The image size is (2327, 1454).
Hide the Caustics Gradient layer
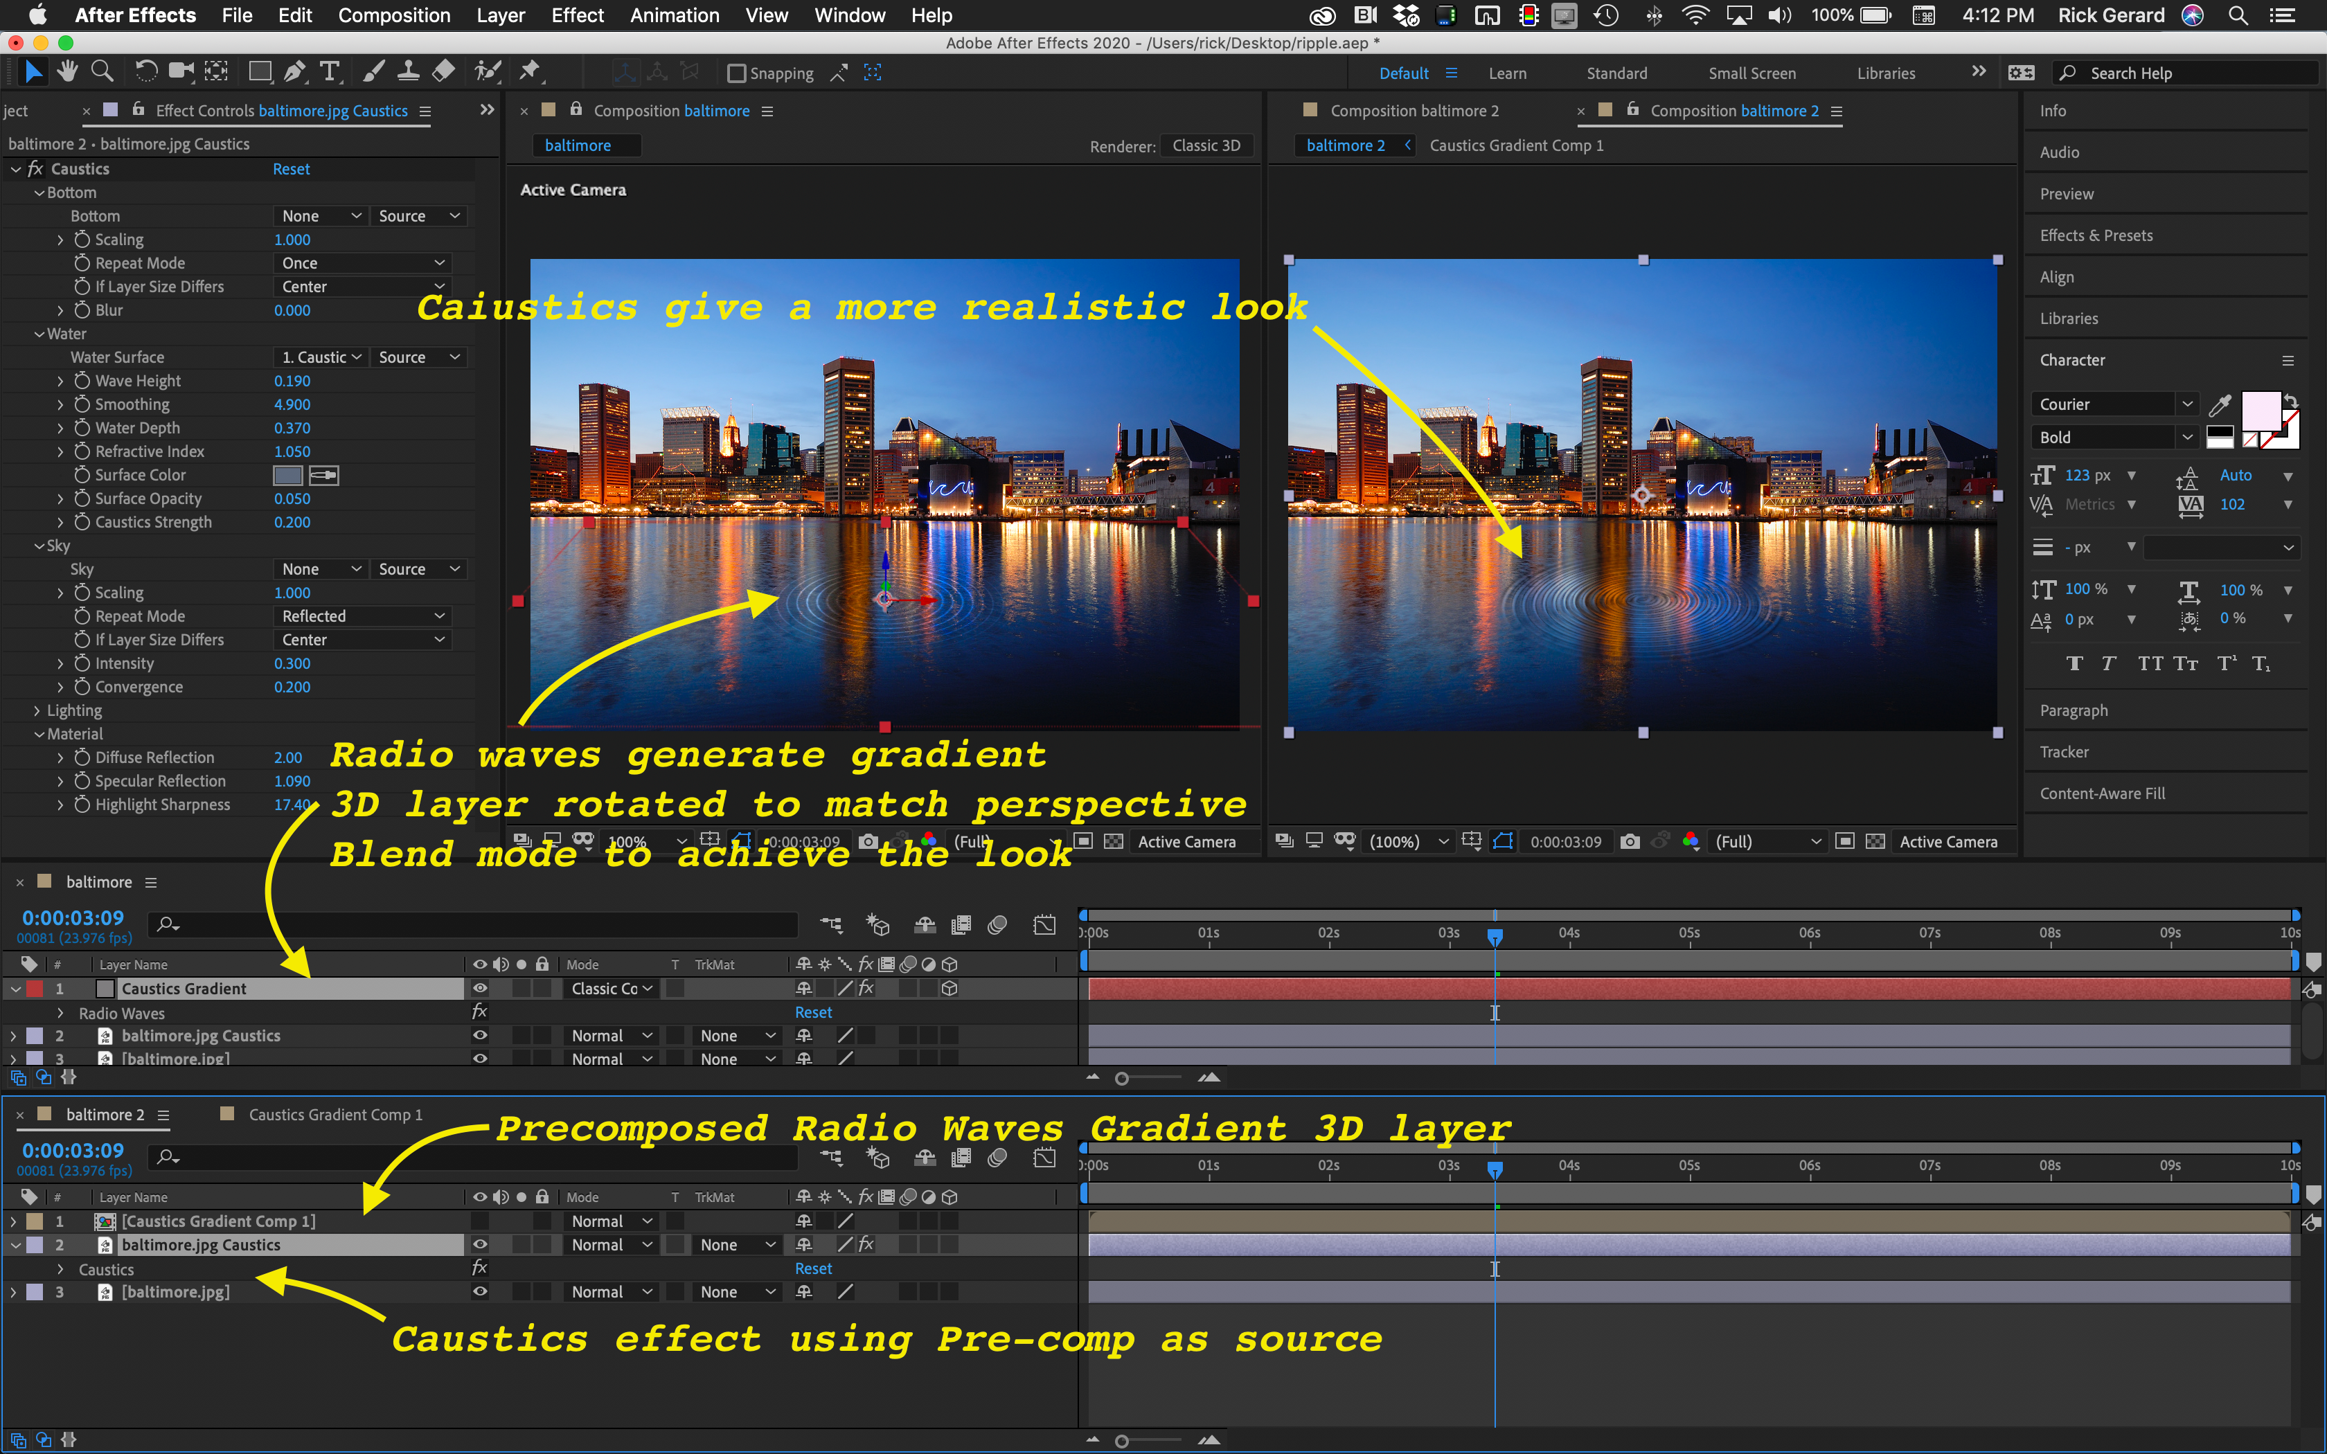click(x=480, y=989)
